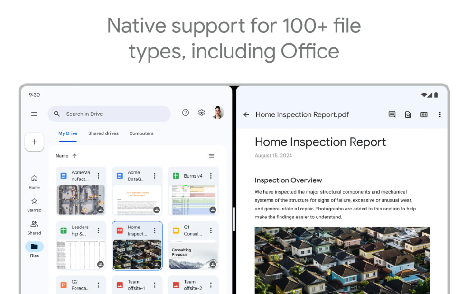Open the account profile avatar

click(218, 113)
